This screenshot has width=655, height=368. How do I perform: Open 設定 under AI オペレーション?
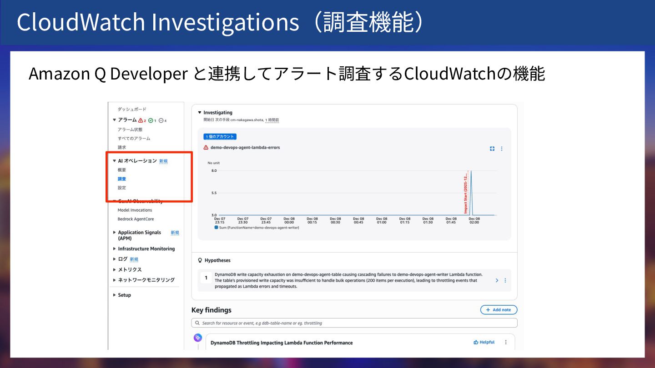[122, 188]
